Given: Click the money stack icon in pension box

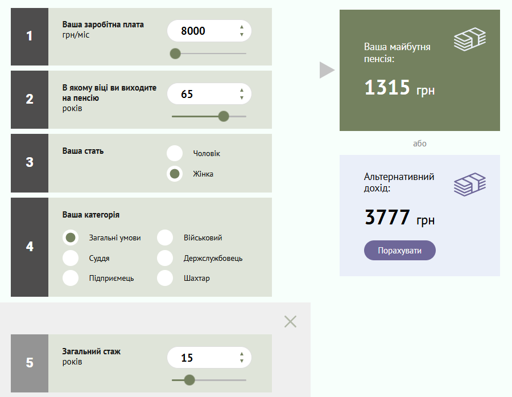Looking at the screenshot, I should pos(469,39).
